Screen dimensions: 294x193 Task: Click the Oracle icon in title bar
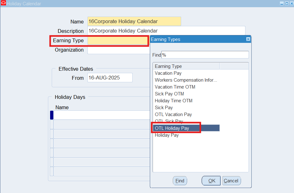click(3, 3)
